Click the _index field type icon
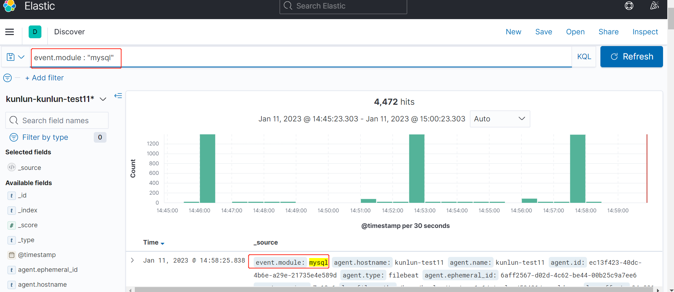 click(x=12, y=210)
